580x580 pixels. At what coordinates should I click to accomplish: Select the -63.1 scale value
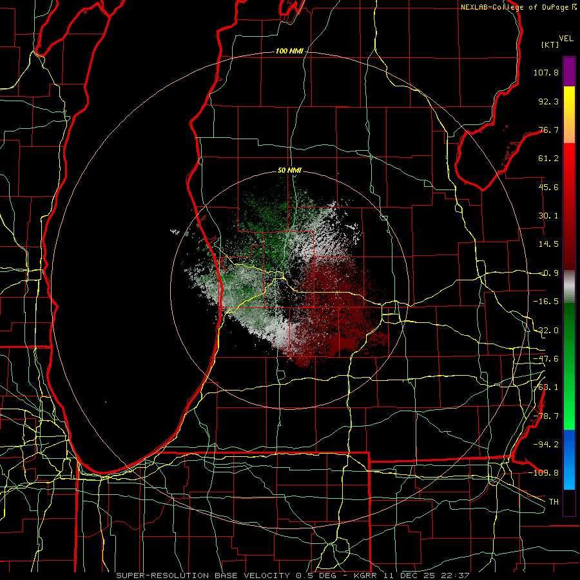click(546, 387)
